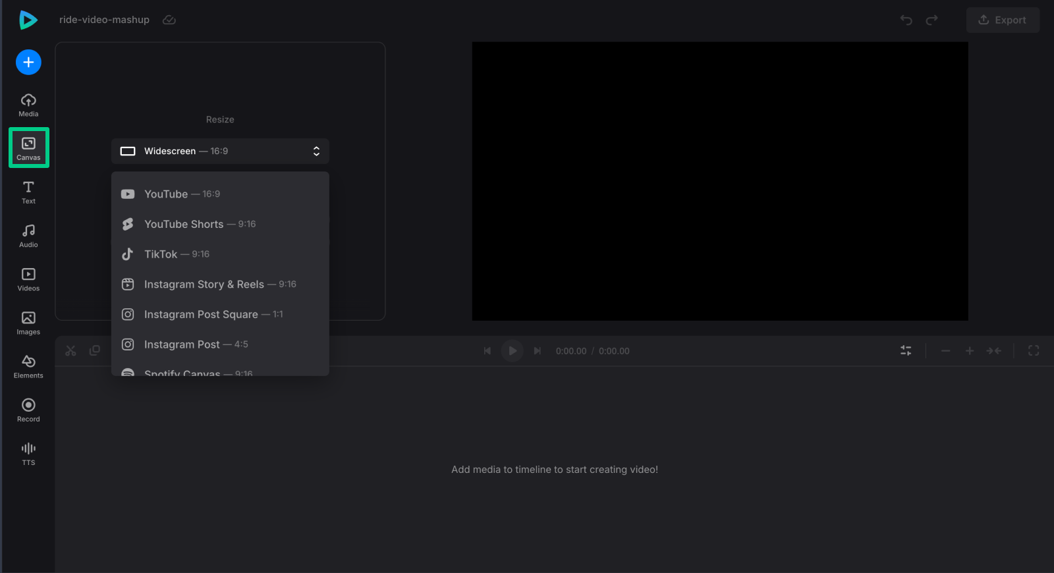Play the video preview
This screenshot has height=573, width=1054.
pyautogui.click(x=513, y=351)
